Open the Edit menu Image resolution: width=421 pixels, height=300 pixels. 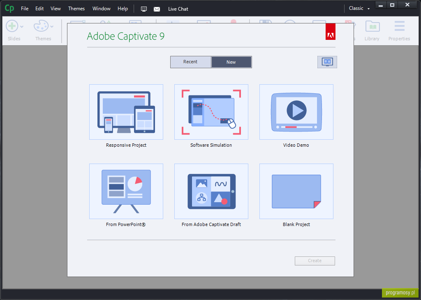coord(39,9)
